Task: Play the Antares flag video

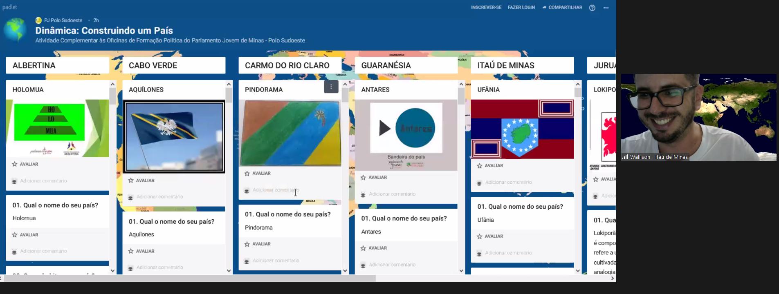Action: (x=384, y=128)
